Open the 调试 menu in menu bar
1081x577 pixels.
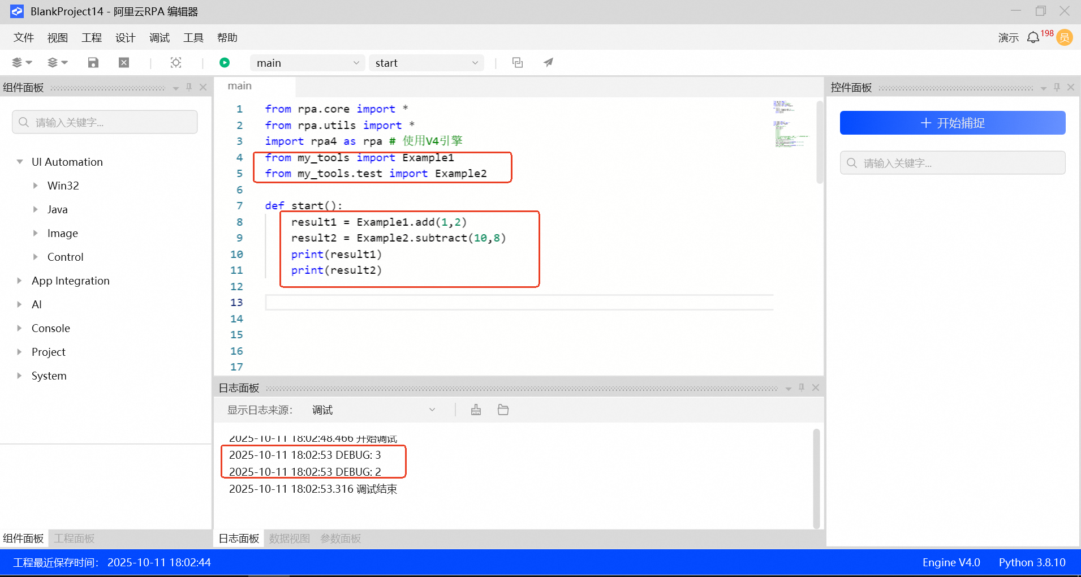pyautogui.click(x=159, y=38)
